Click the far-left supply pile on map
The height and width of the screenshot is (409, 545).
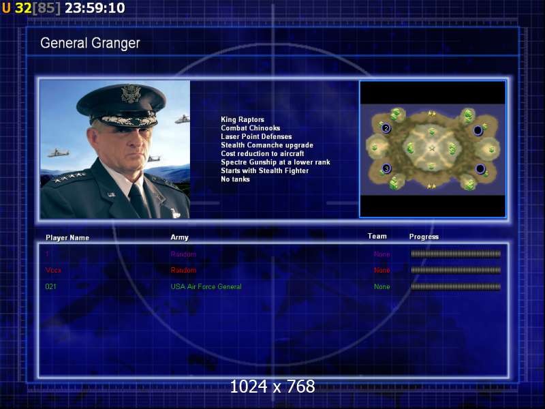pyautogui.click(x=375, y=148)
